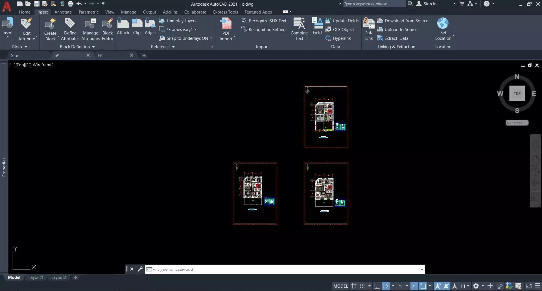
Task: Click the Combine Text tool
Action: point(299,29)
